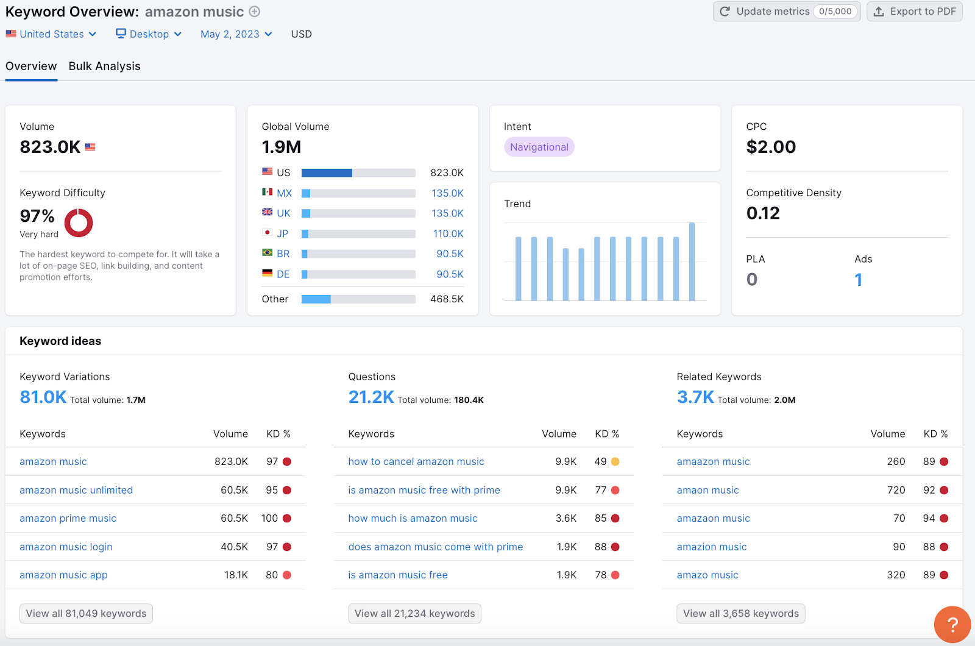This screenshot has height=646, width=975.
Task: Click the tallest bar in the Trend chart
Action: (692, 262)
